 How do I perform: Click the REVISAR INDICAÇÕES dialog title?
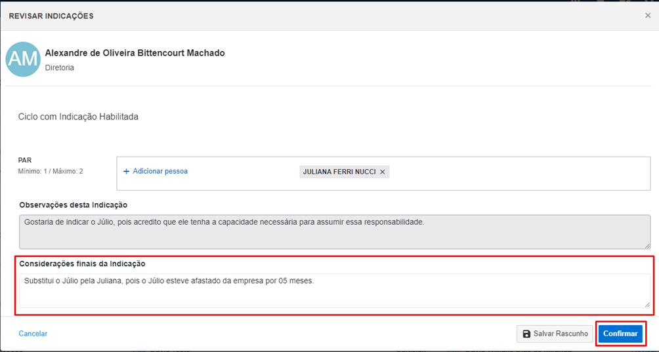click(x=51, y=16)
